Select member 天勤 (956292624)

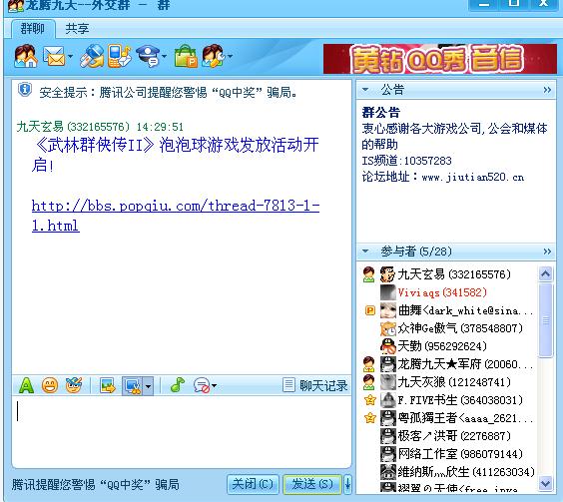(x=448, y=346)
